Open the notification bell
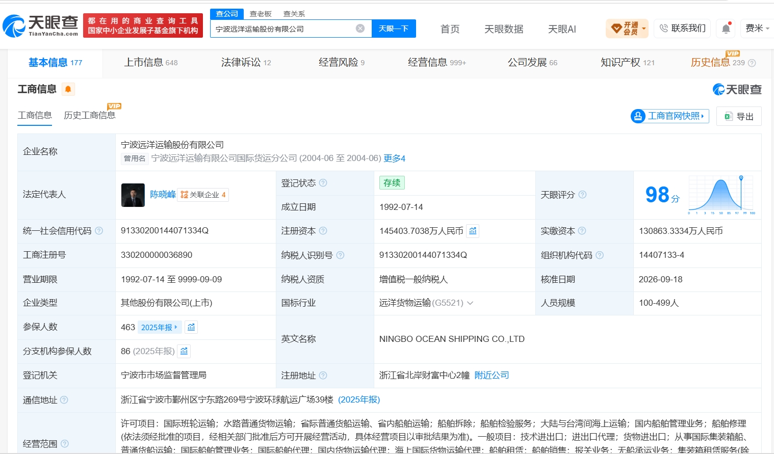Image resolution: width=774 pixels, height=454 pixels. (726, 29)
